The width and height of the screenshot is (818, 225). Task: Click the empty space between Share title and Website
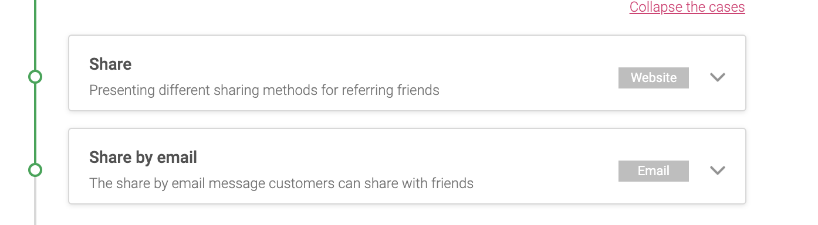pos(376,64)
